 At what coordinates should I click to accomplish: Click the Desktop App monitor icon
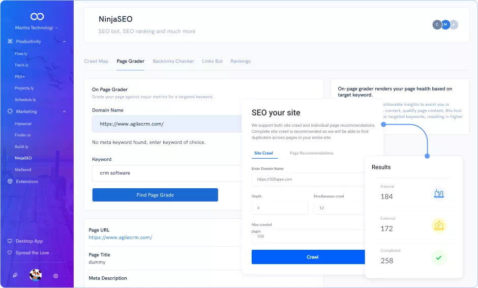[x=10, y=241]
